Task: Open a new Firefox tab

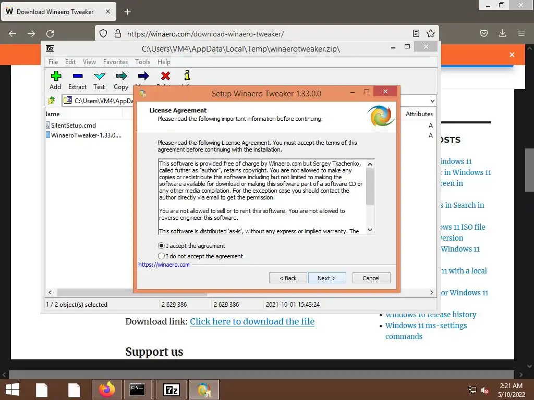Action: tap(127, 12)
